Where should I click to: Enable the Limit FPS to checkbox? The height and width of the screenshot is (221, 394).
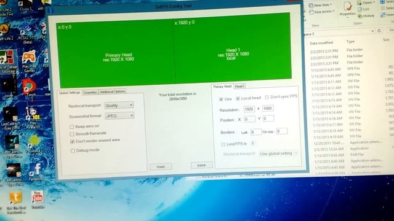223,144
